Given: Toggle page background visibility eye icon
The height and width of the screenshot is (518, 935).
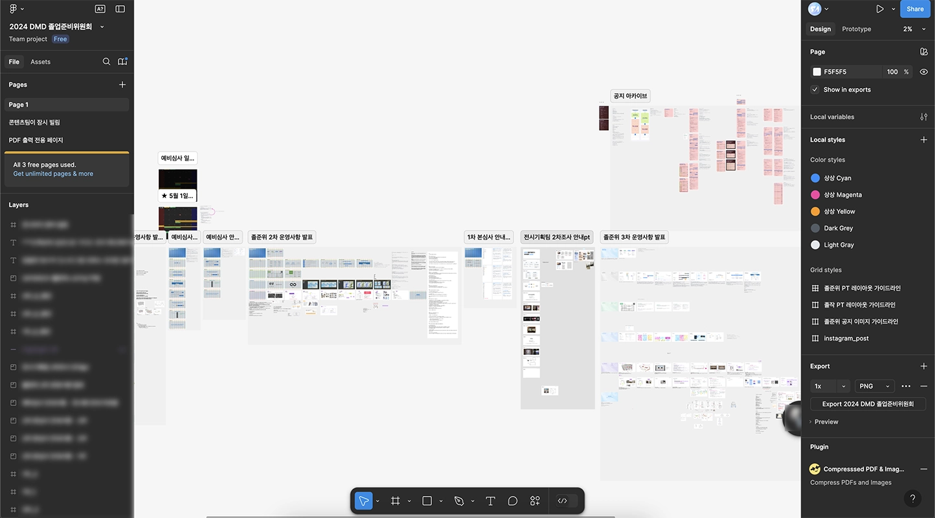Looking at the screenshot, I should (x=924, y=72).
